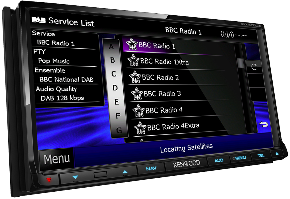Viewport: 290px width, 199px height.
Task: Jump to letter D in alphabet index
Action: tap(115, 88)
